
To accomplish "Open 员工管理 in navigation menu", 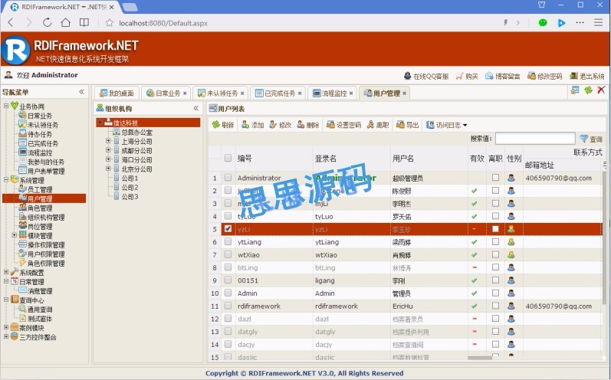I will [x=40, y=189].
